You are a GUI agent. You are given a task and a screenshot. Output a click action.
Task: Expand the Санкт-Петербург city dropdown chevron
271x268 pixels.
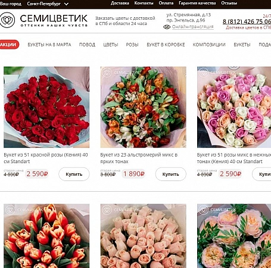pyautogui.click(x=67, y=4)
